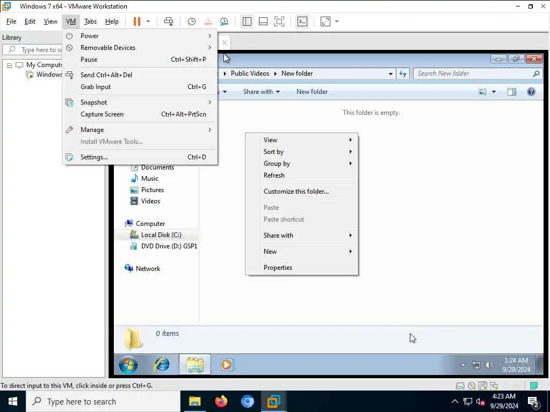Open the Tabs menu in menu bar
Screen dimensions: 550x412
click(x=90, y=21)
